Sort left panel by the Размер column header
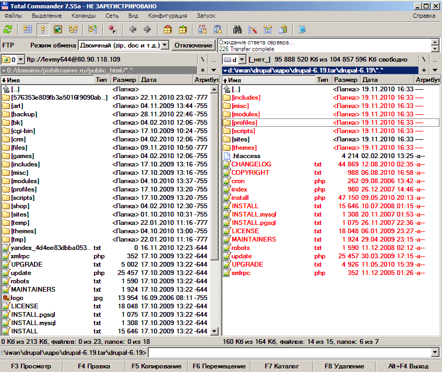 (125, 80)
